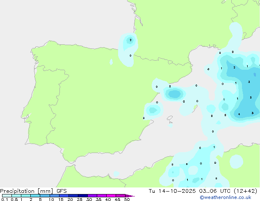
Task: Click the '4' precipitation value on the map
Action: [239, 114]
